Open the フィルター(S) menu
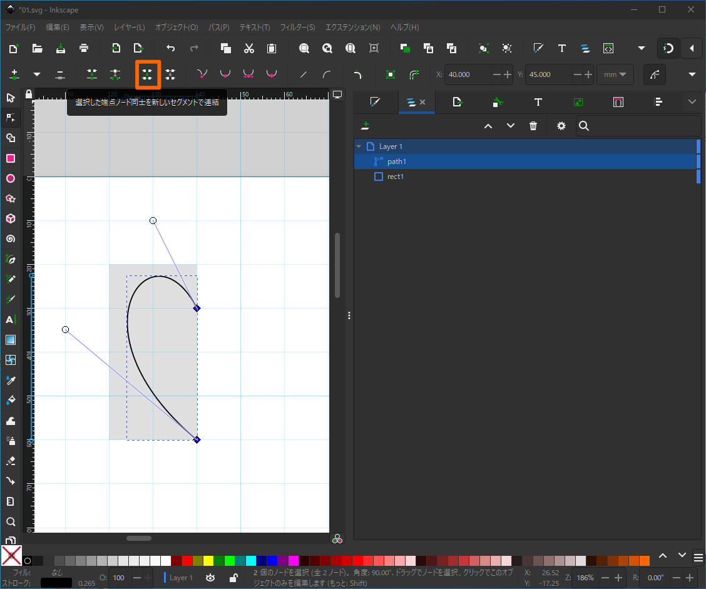The height and width of the screenshot is (589, 706). pyautogui.click(x=298, y=27)
